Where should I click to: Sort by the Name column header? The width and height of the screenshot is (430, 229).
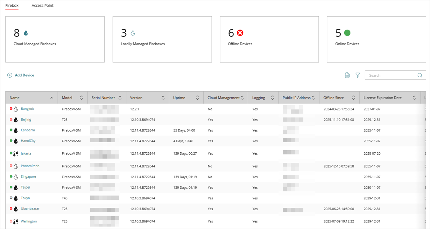[31, 98]
